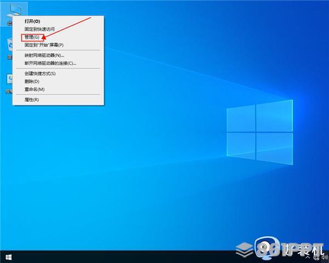329x263 pixels.
Task: Choose 断开网络驱动器的连接(C)... menu item
Action: coord(58,63)
